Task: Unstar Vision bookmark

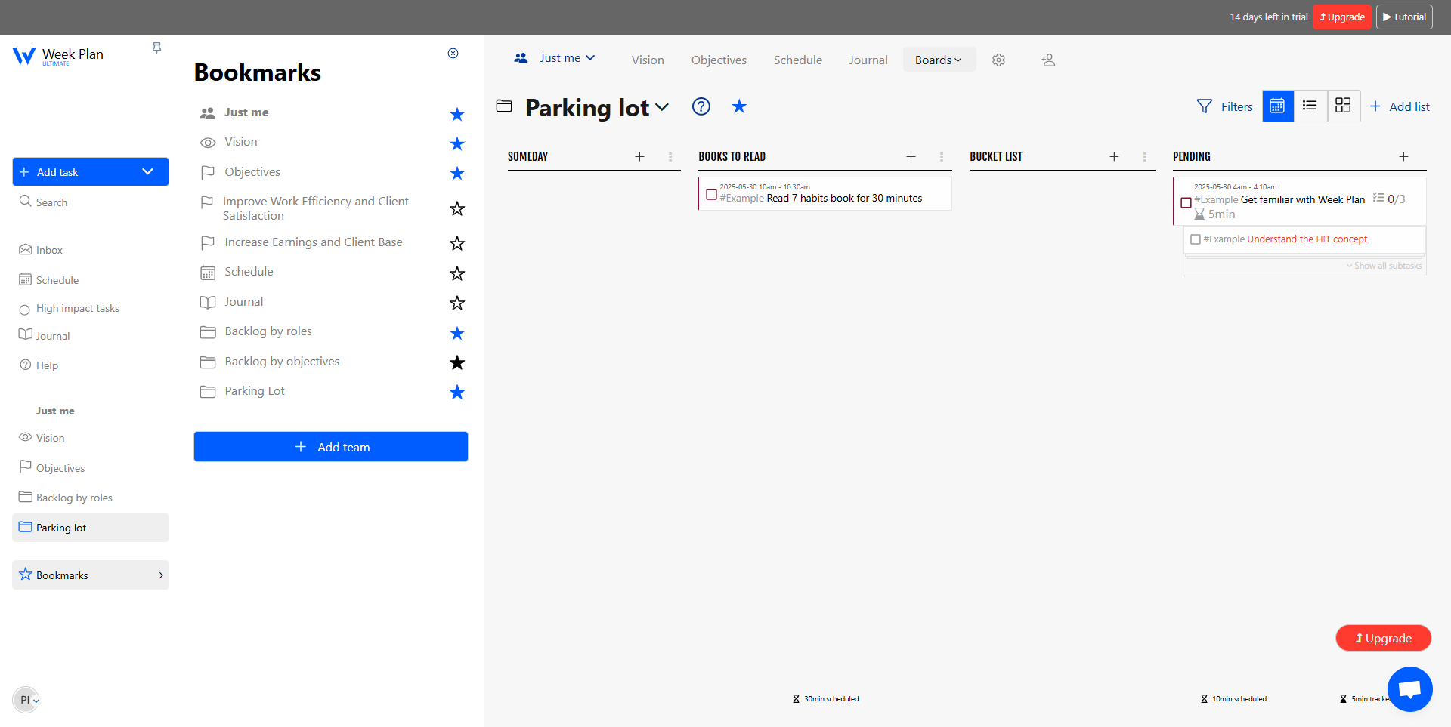Action: 457,143
